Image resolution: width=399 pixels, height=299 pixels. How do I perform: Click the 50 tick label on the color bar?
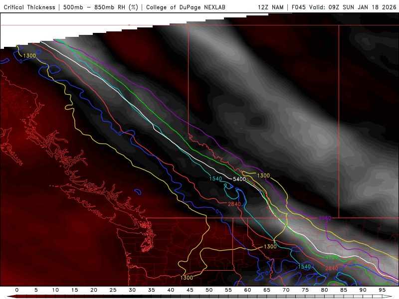pyautogui.click(x=209, y=290)
